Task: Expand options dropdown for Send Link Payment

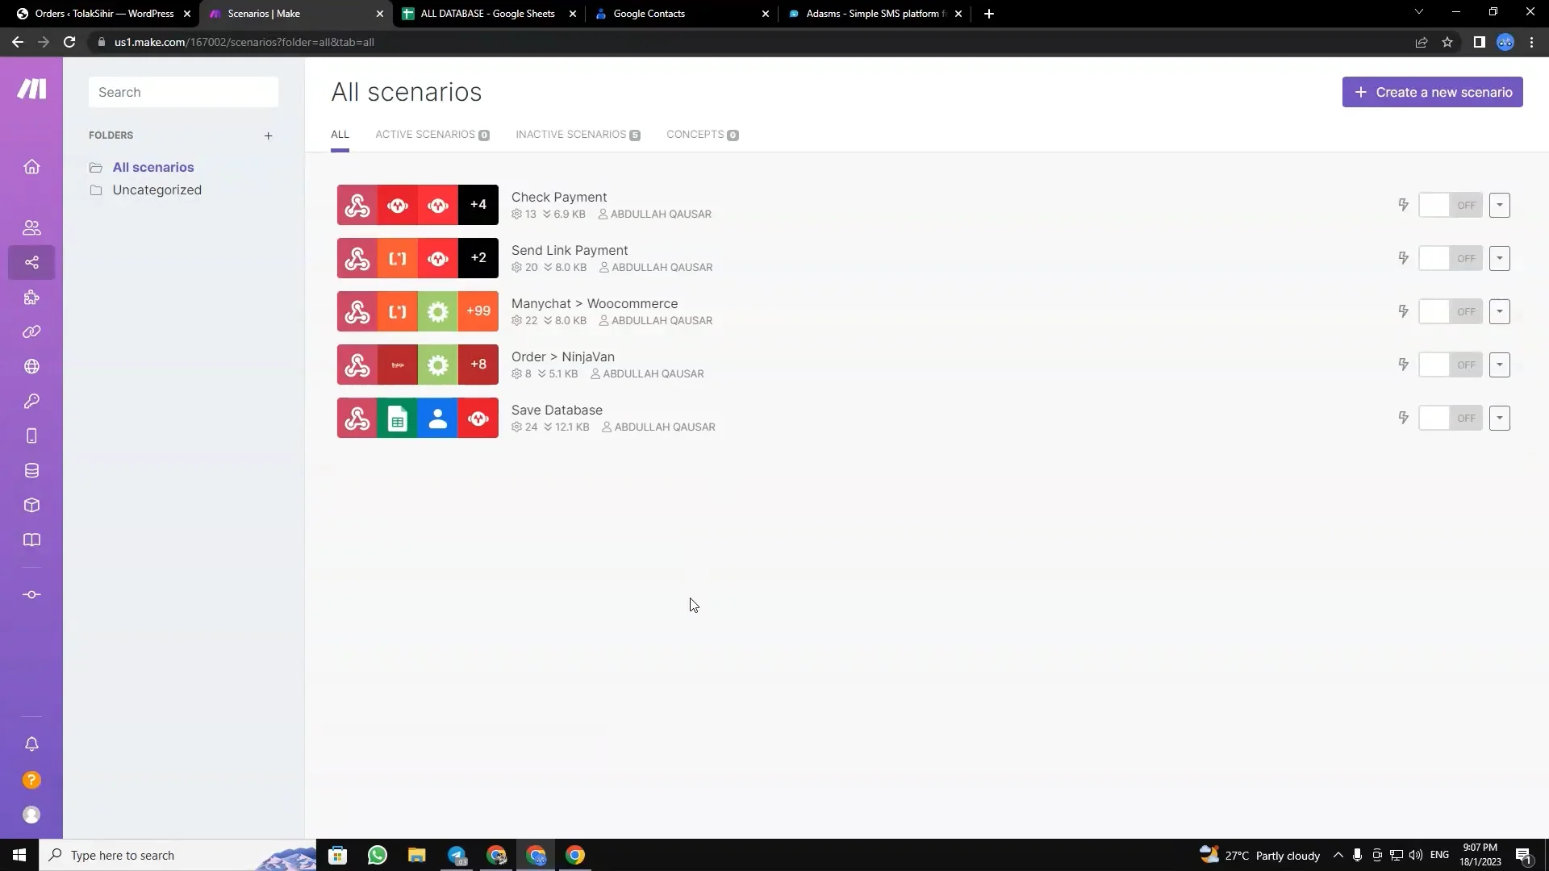Action: (1500, 258)
